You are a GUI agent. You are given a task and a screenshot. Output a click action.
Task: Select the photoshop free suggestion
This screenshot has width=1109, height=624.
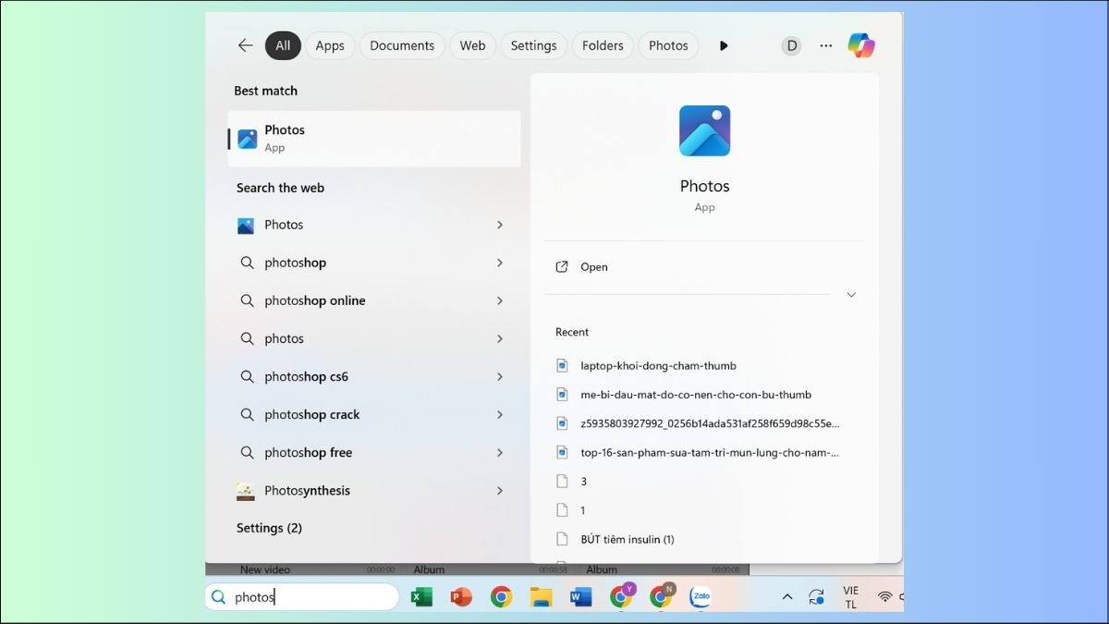coord(308,452)
